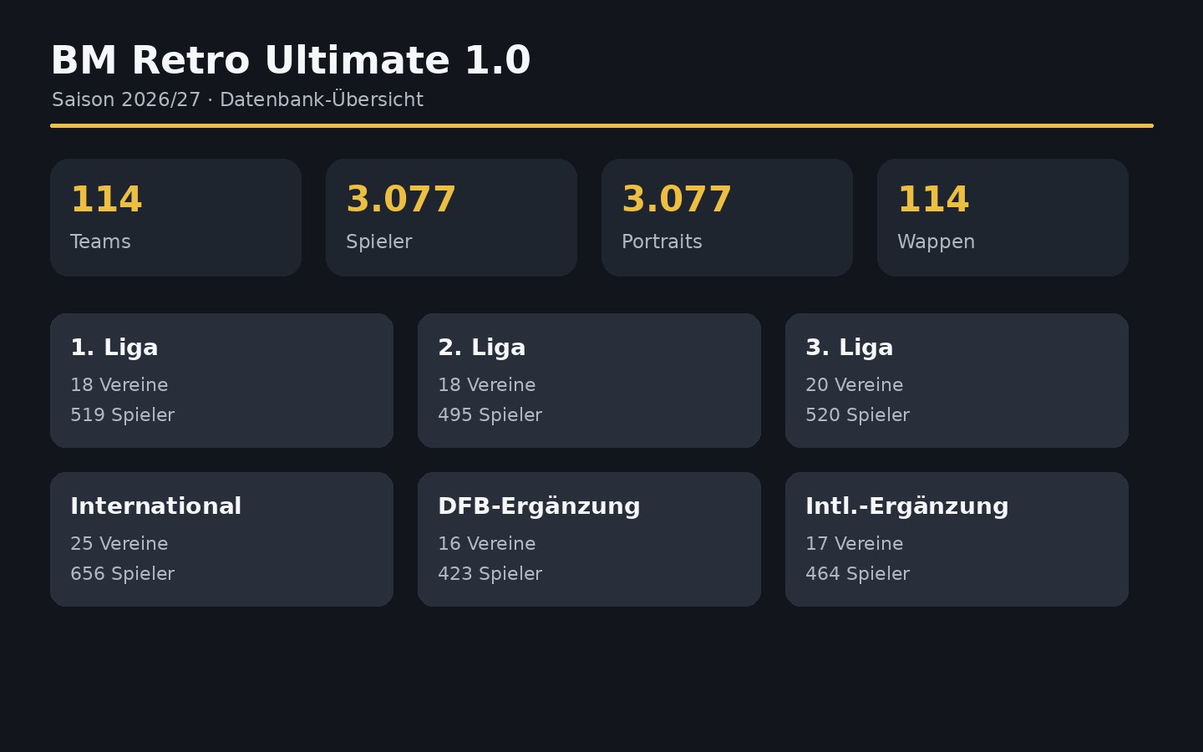Open the 2. Liga card
Image resolution: width=1203 pixels, height=752 pixels.
click(x=589, y=380)
